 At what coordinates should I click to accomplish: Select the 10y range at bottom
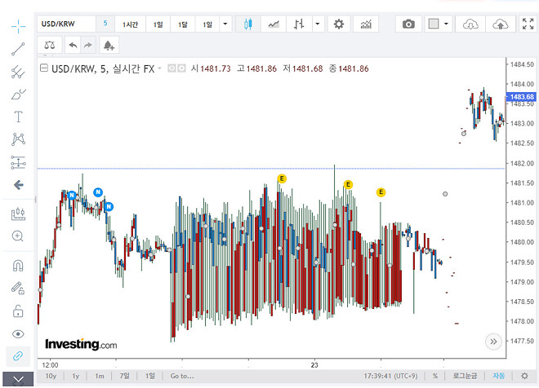pyautogui.click(x=51, y=376)
